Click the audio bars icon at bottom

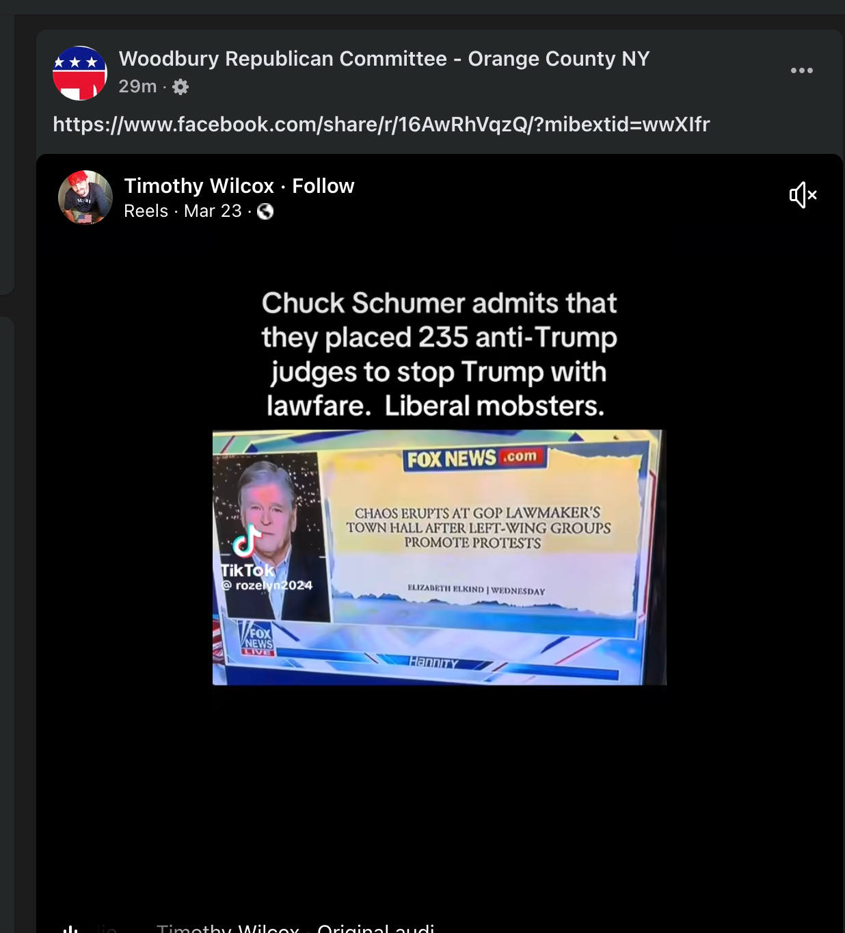pos(70,929)
